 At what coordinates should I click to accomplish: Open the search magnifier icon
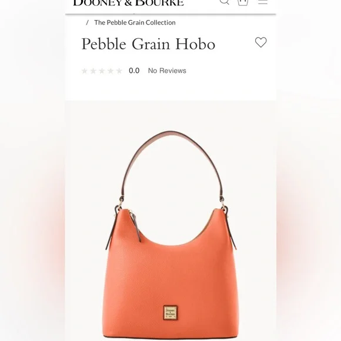coord(225,2)
